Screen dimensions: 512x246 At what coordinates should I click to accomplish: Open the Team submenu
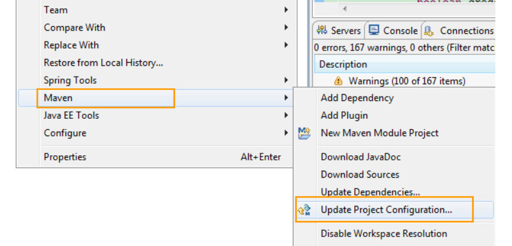click(x=157, y=10)
